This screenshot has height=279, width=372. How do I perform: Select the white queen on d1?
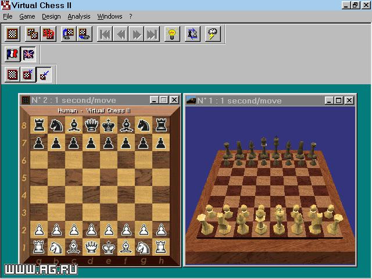click(91, 247)
